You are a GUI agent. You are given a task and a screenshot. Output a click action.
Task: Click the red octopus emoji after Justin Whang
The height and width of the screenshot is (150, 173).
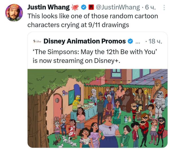click(75, 7)
